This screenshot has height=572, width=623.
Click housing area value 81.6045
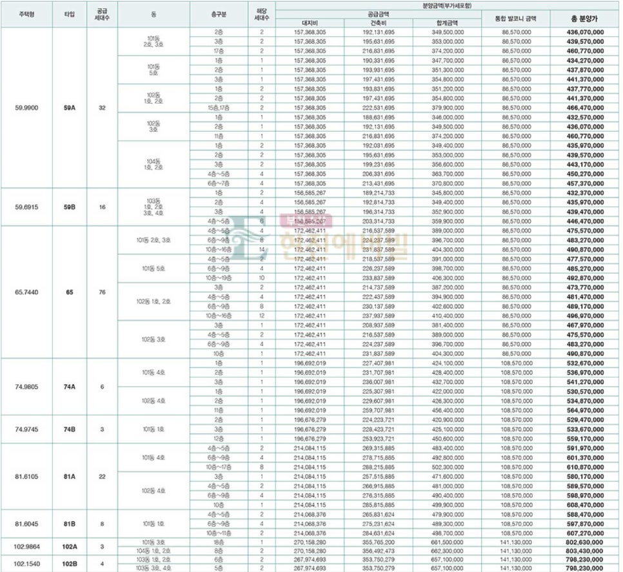click(x=26, y=524)
